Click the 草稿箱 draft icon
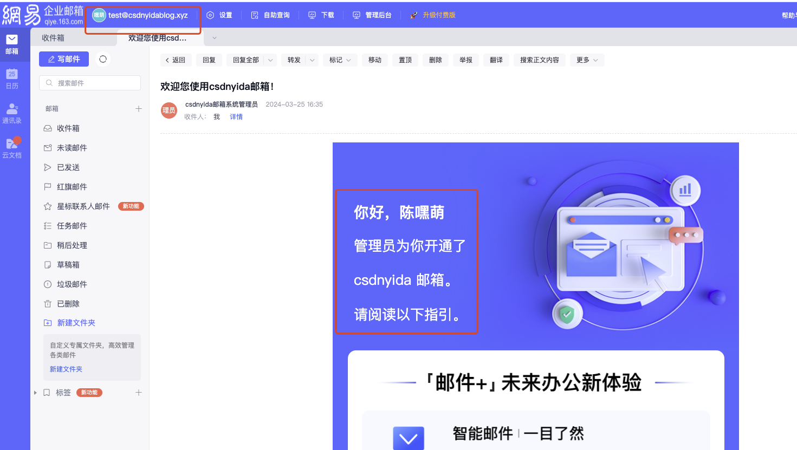 coord(48,265)
